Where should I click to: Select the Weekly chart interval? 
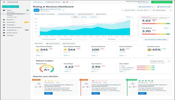(84, 17)
